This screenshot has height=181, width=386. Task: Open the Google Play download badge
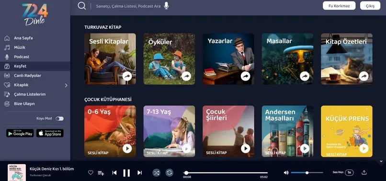click(x=20, y=133)
